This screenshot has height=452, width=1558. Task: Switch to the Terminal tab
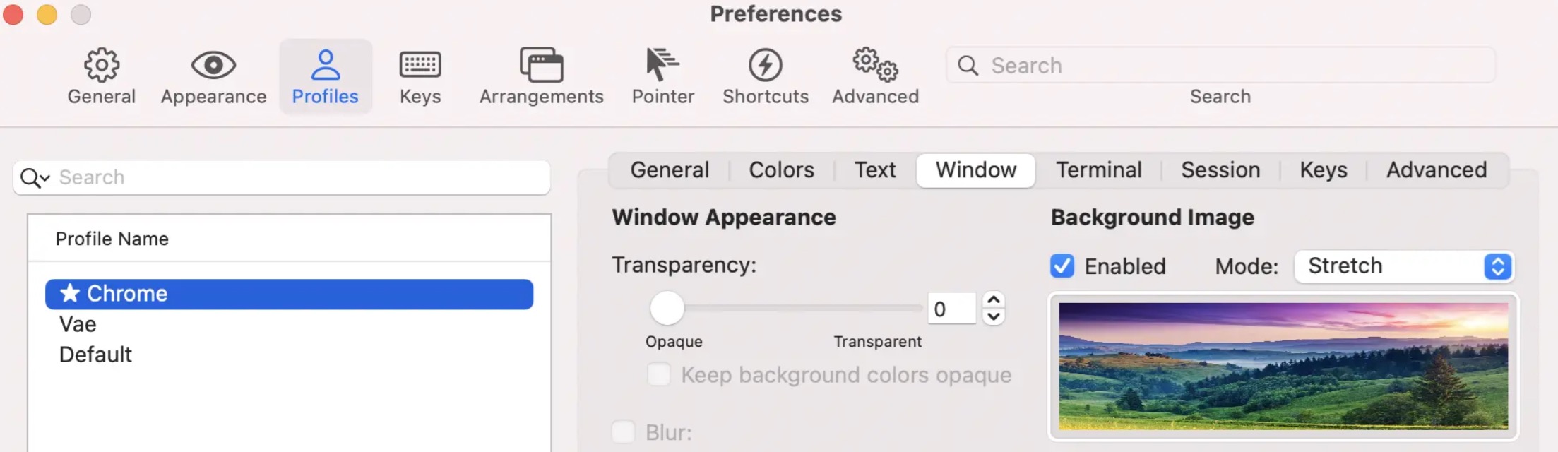pyautogui.click(x=1098, y=170)
